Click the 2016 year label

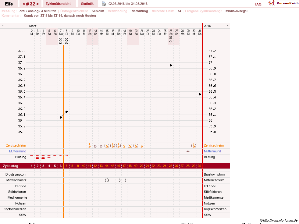point(208,26)
